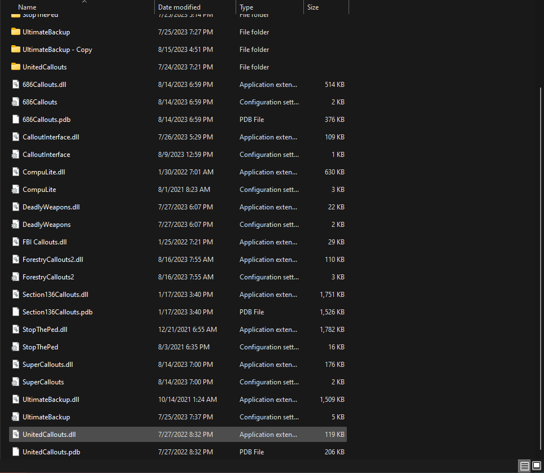Click the StopThePed configuration settings icon
This screenshot has width=544, height=473.
tap(15, 347)
